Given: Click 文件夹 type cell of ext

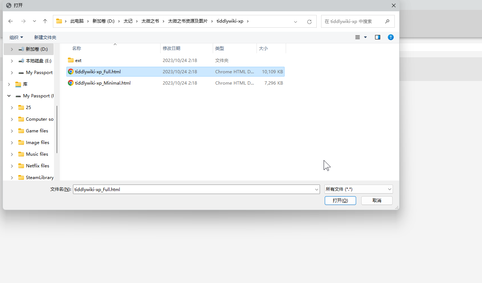Looking at the screenshot, I should coord(222,61).
